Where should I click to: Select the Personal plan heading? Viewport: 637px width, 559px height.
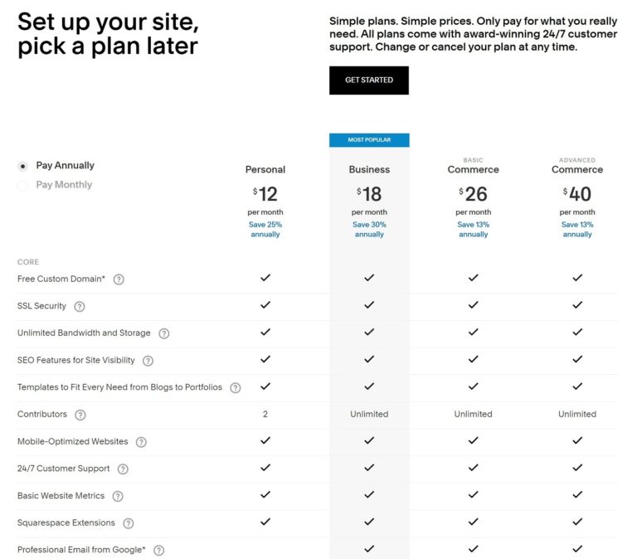pyautogui.click(x=265, y=169)
